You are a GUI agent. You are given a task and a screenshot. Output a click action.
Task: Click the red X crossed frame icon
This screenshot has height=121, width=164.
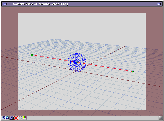(16, 118)
